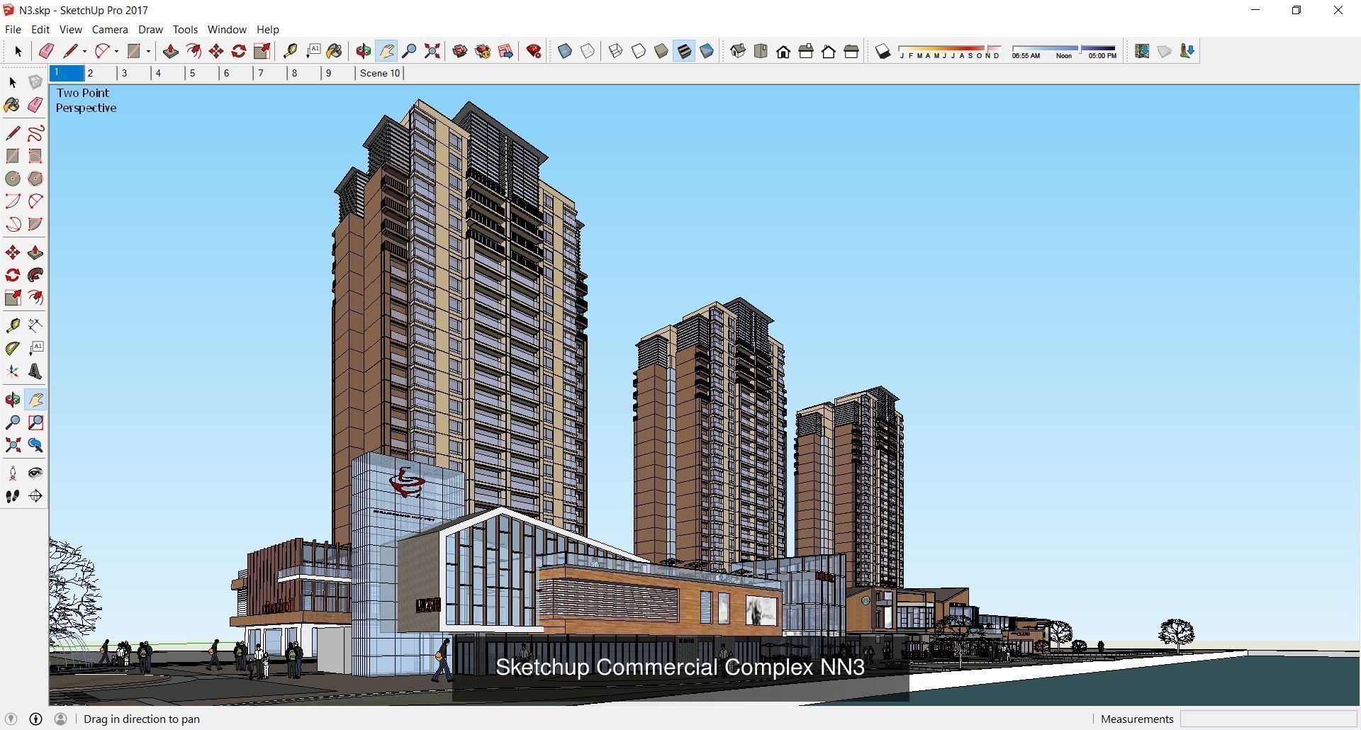The image size is (1361, 730).
Task: Open the File menu
Action: 13,29
